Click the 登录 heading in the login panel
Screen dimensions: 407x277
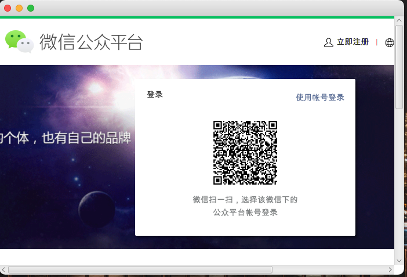155,95
